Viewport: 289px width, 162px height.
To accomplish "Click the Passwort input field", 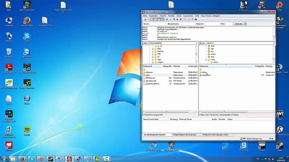I will coord(212,24).
